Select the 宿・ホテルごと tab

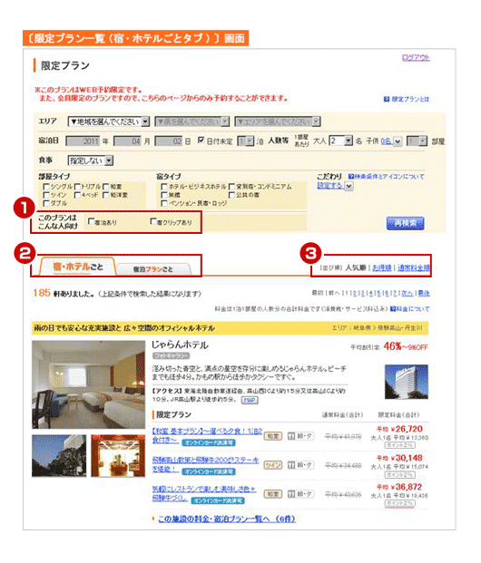(x=78, y=267)
